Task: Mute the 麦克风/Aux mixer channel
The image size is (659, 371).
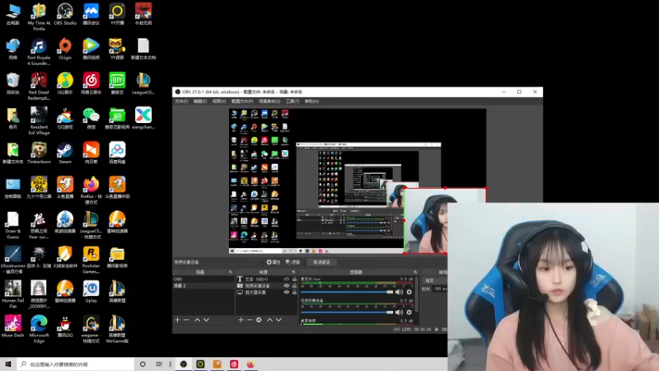Action: pos(400,292)
